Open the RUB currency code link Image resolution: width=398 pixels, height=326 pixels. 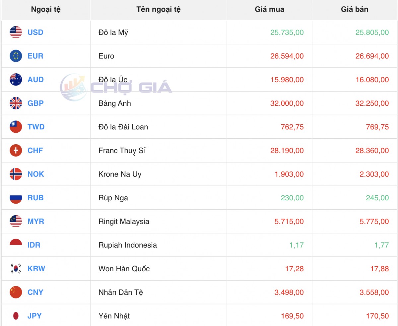35,198
